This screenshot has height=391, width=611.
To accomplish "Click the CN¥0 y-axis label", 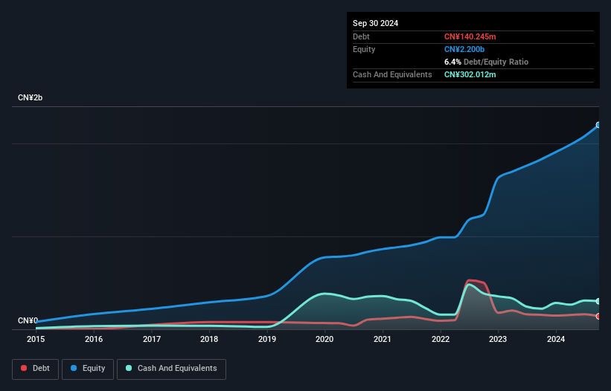I will pos(28,320).
